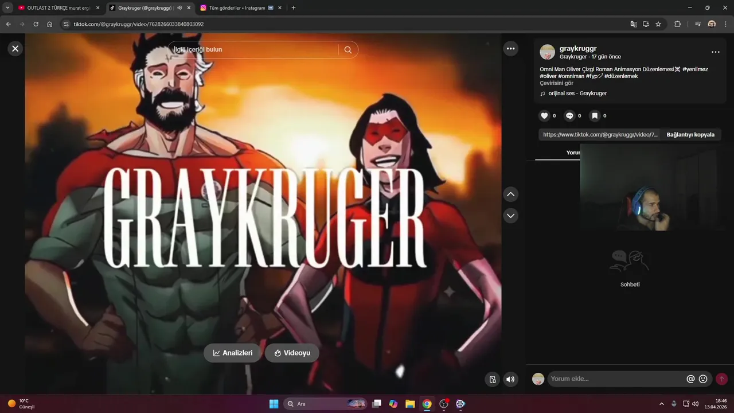The height and width of the screenshot is (413, 734).
Task: Open Chrome extensions puzzle icon
Action: (677, 24)
